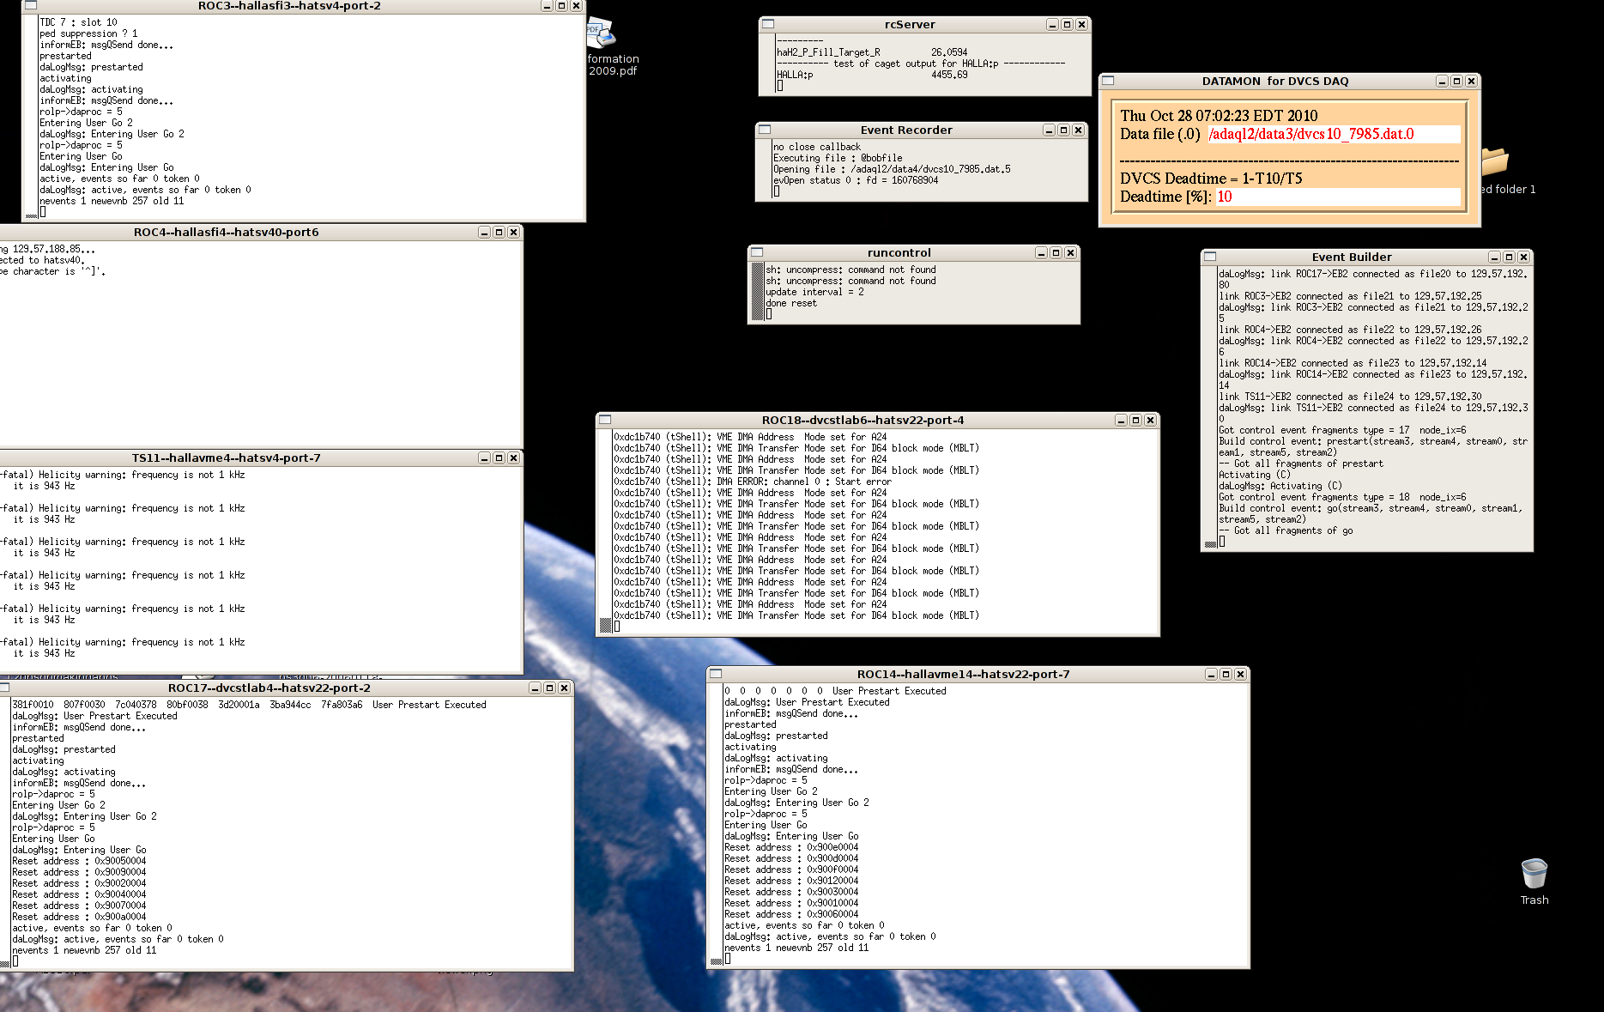Minimize the rcServer window
The image size is (1604, 1012).
1052,25
